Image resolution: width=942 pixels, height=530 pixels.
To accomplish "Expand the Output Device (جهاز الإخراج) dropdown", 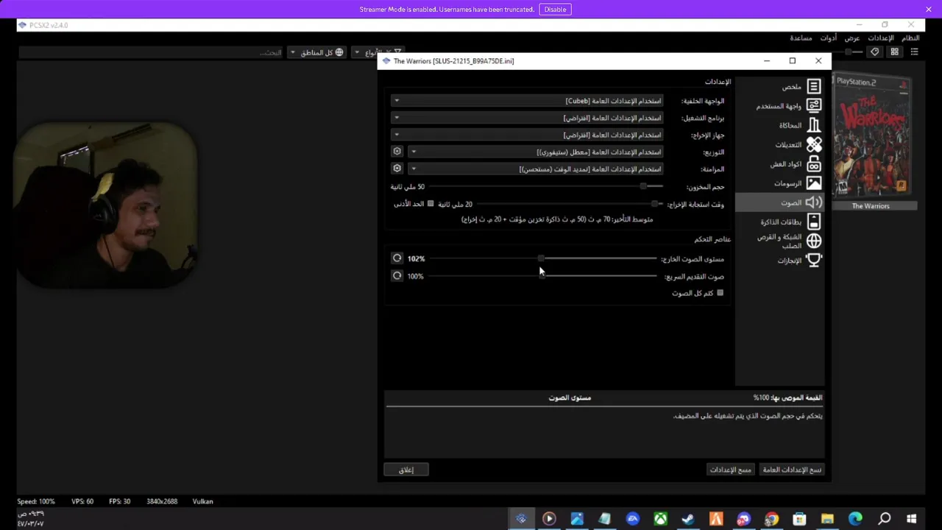I will [527, 135].
